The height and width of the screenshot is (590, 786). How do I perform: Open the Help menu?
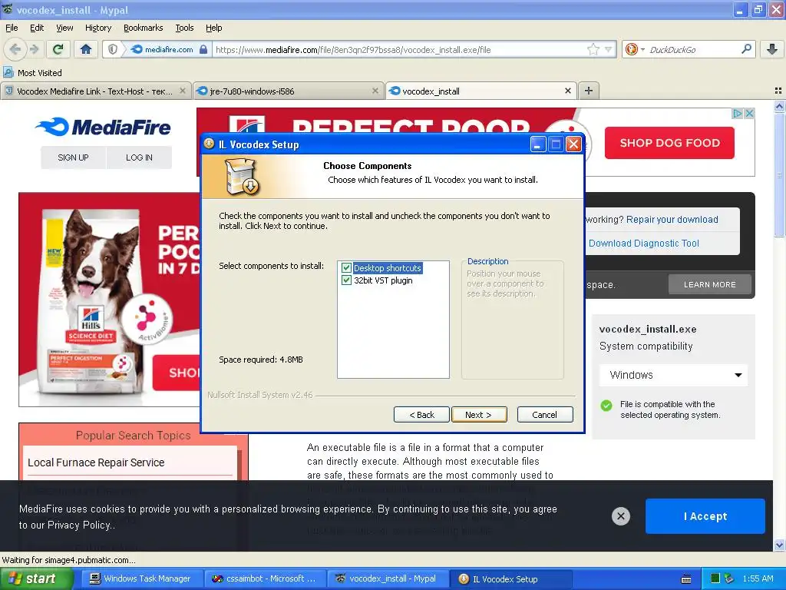tap(213, 28)
